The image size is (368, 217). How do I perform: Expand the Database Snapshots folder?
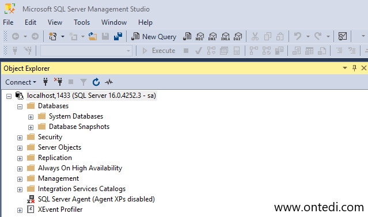coord(31,127)
